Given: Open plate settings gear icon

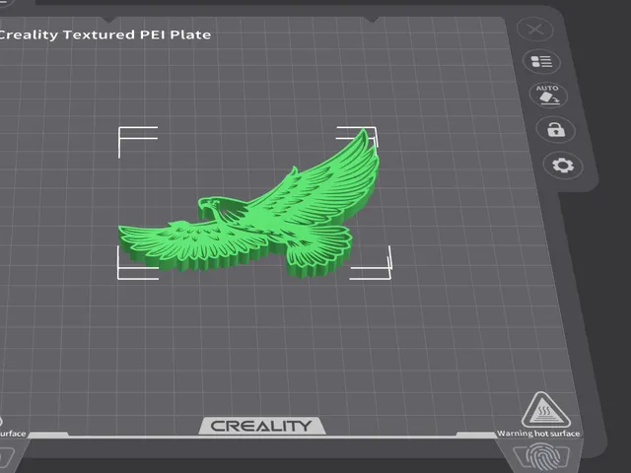Looking at the screenshot, I should click(x=563, y=166).
